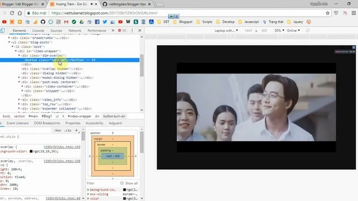Open the orange circular bookmark after Jquery
358x201 pixels.
pyautogui.click(x=309, y=22)
